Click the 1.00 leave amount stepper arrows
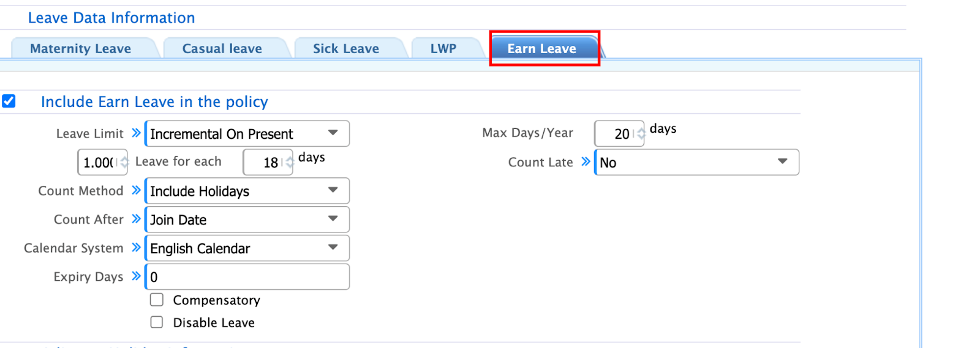980x348 pixels. pos(124,163)
